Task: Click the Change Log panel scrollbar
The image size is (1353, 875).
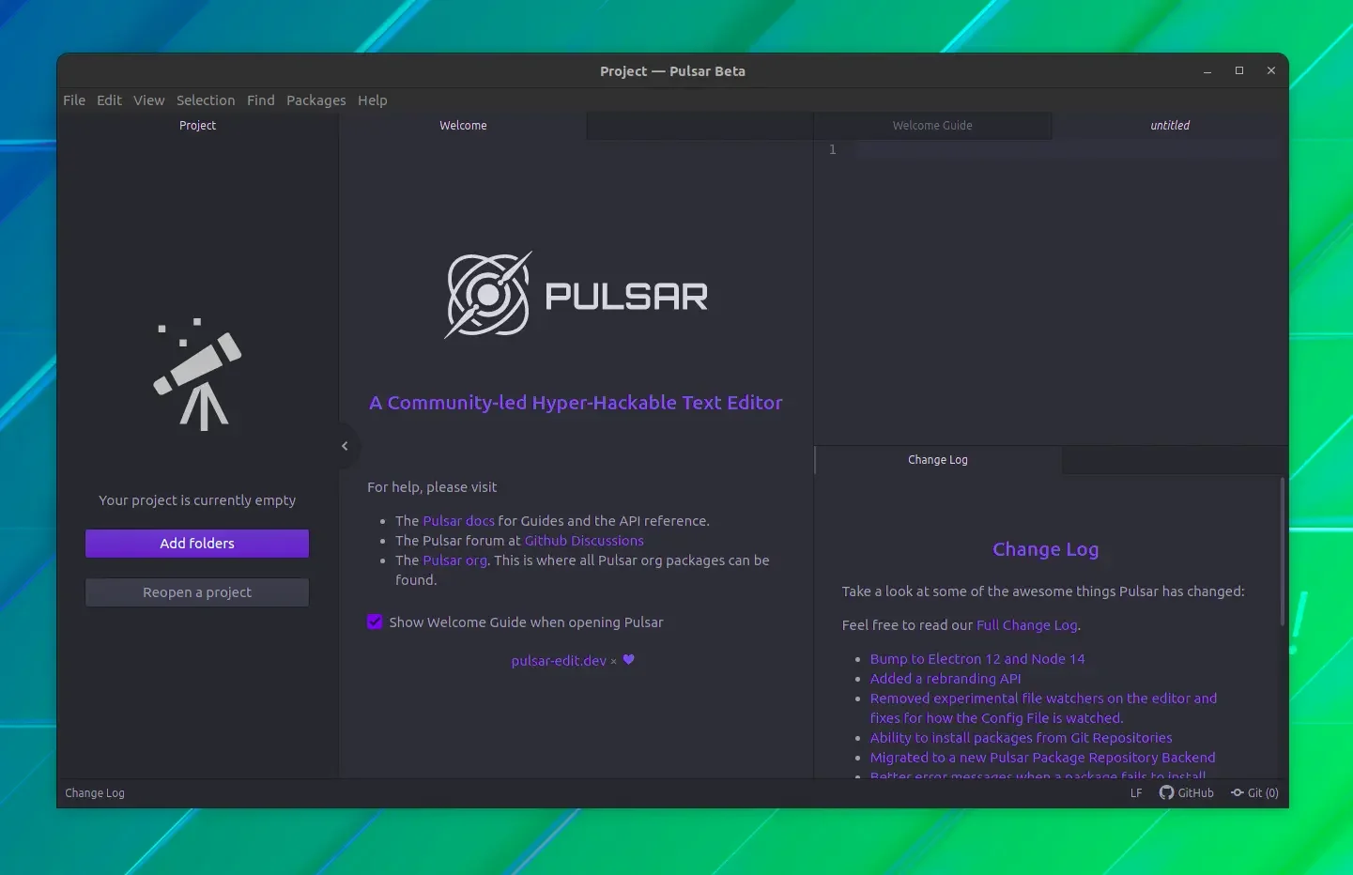Action: point(1283,552)
